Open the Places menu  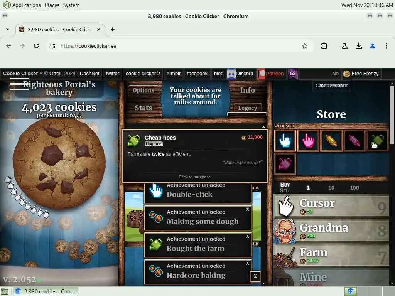click(52, 5)
